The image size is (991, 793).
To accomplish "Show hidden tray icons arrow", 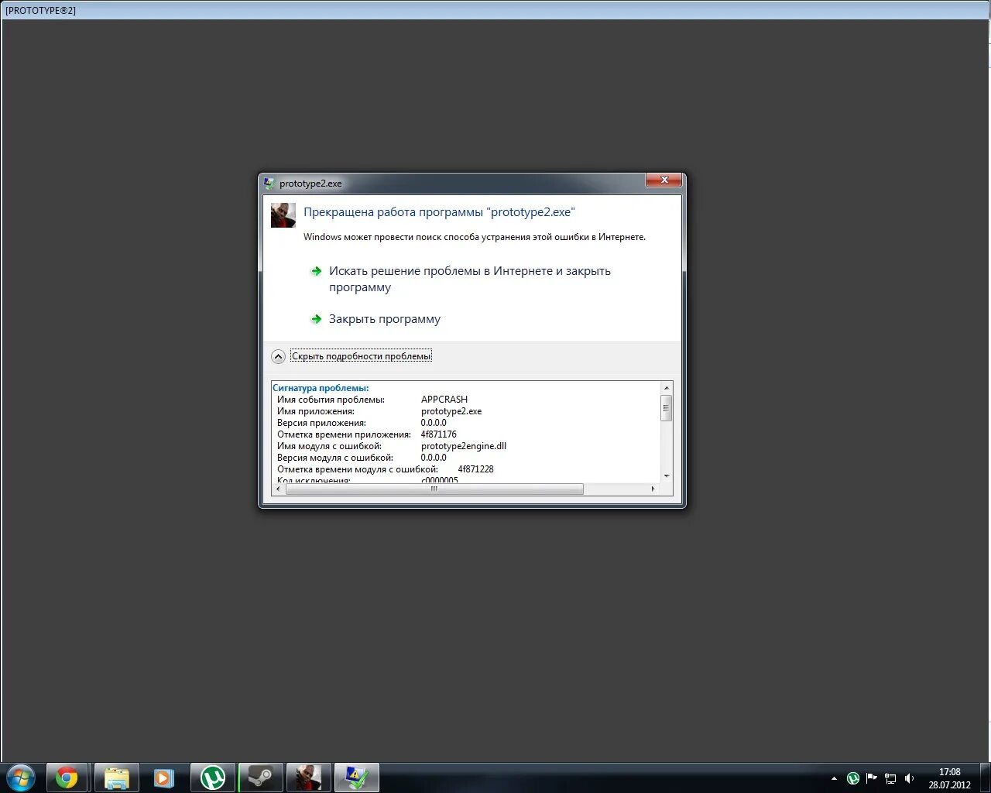I will (x=834, y=778).
